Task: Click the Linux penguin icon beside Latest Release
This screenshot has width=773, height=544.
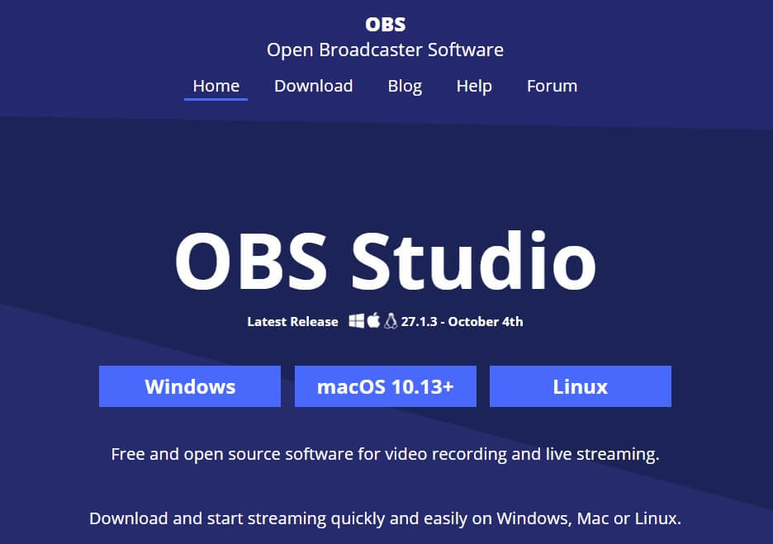Action: pyautogui.click(x=390, y=321)
